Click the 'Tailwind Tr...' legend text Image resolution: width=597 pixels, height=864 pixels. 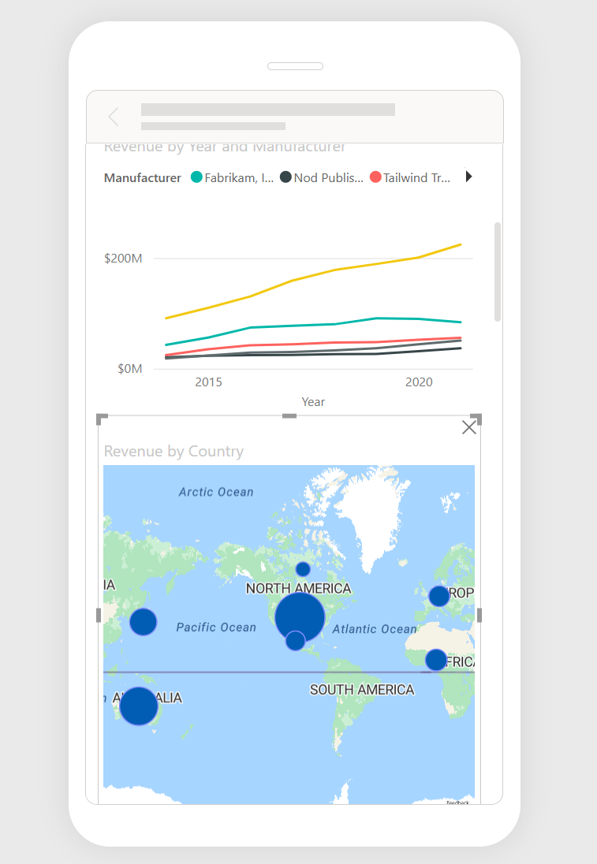pos(416,177)
